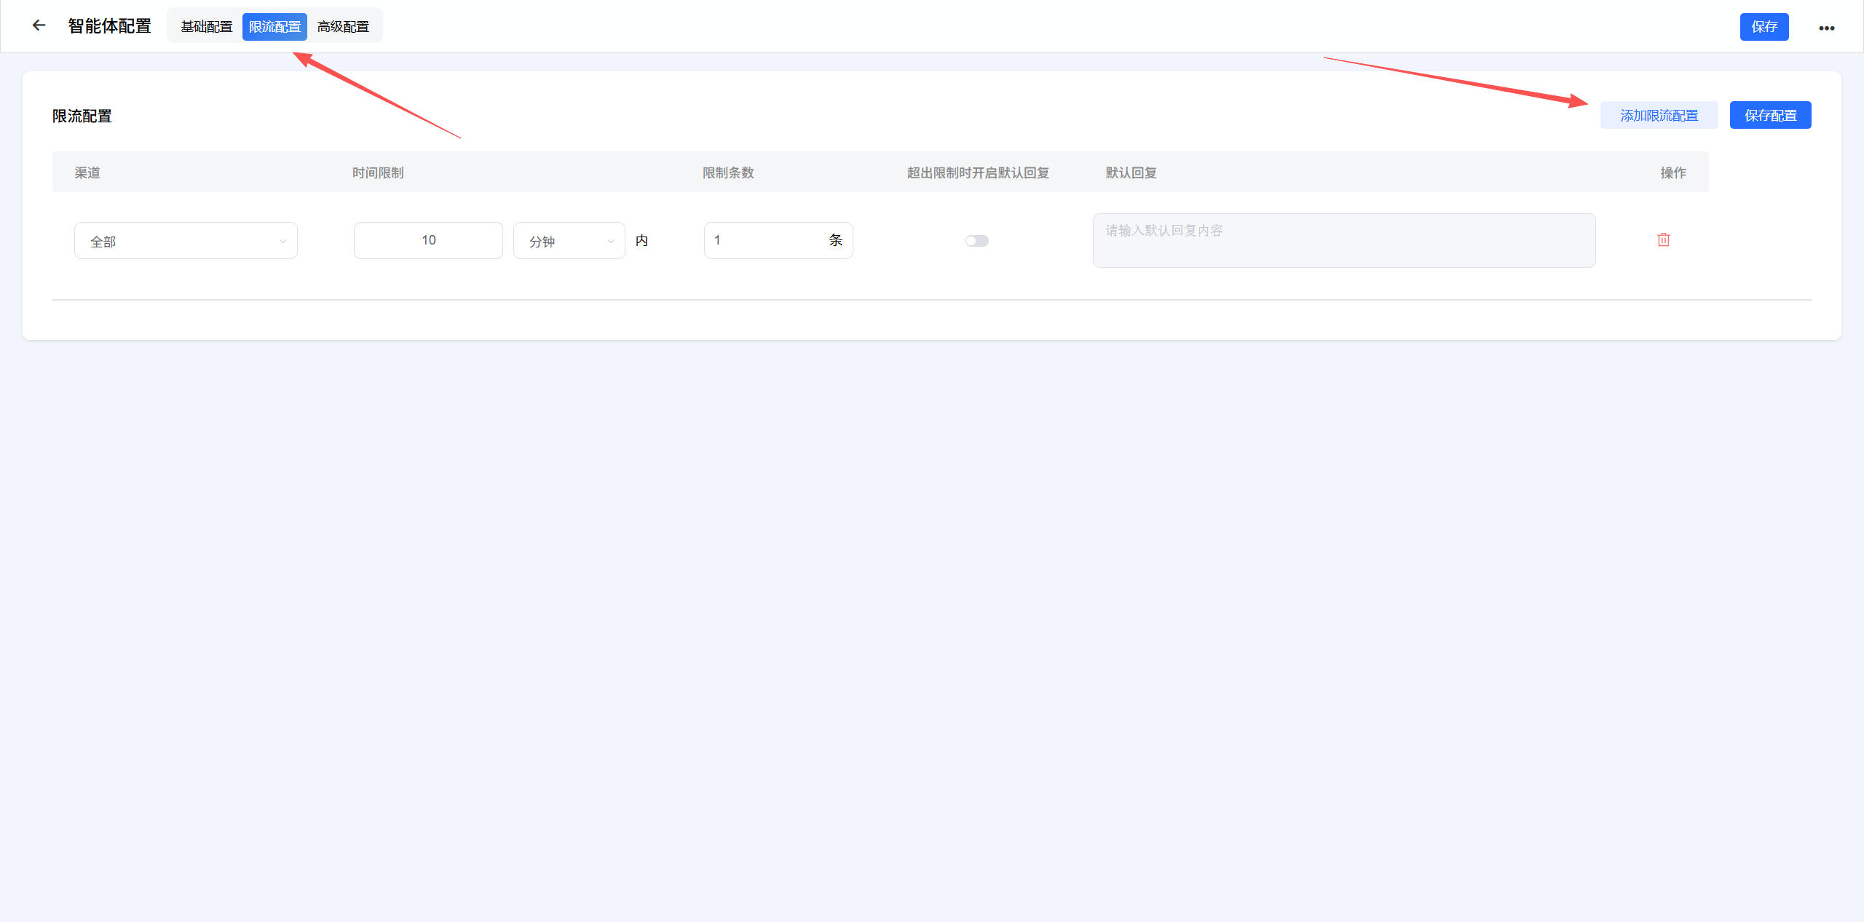Delete the rate limit row with trash icon
Image resolution: width=1864 pixels, height=922 pixels.
pyautogui.click(x=1663, y=240)
